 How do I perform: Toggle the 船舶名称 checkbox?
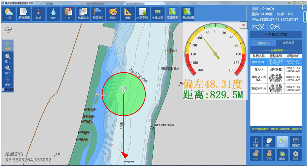coord(3,89)
